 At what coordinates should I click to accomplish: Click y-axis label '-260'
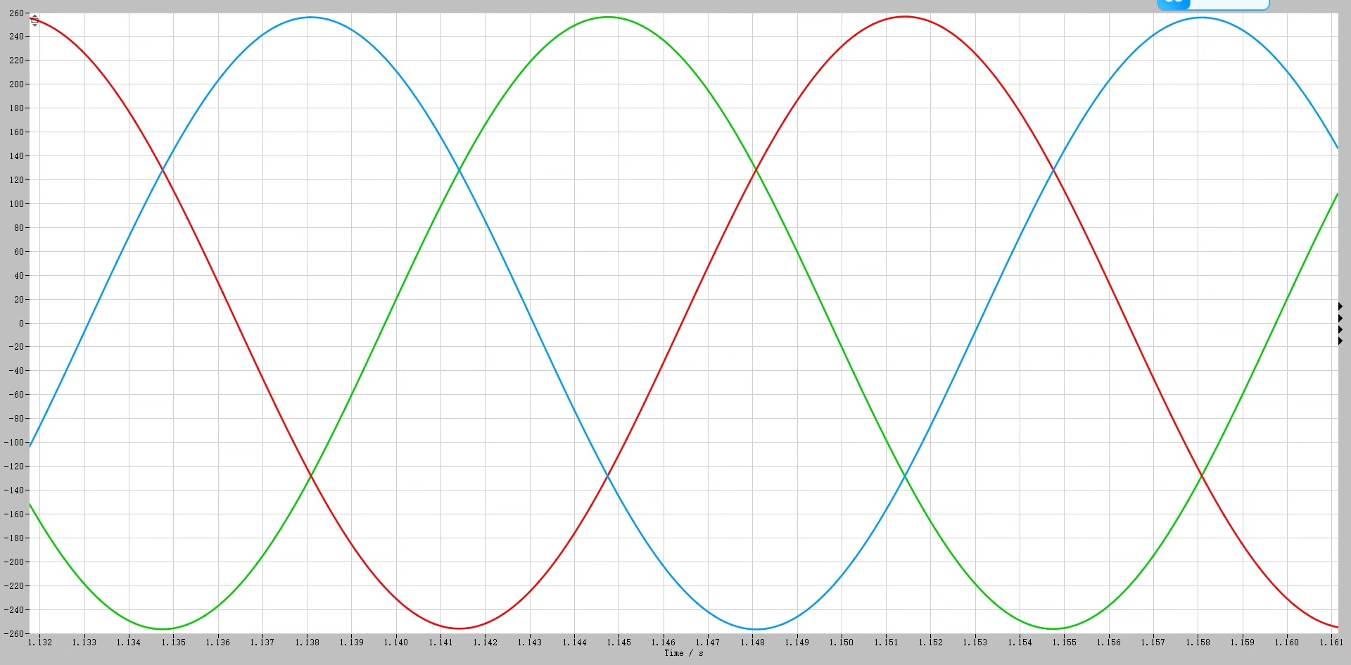point(14,633)
